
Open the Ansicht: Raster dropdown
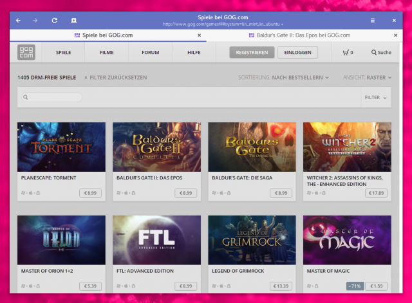(x=367, y=77)
